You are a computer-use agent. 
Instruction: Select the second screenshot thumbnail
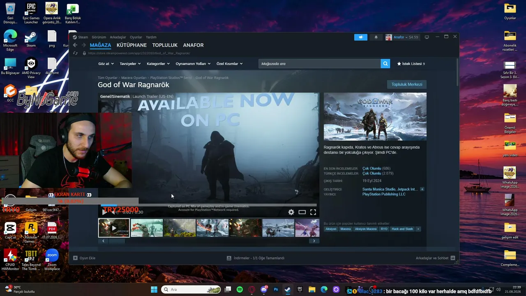(147, 228)
